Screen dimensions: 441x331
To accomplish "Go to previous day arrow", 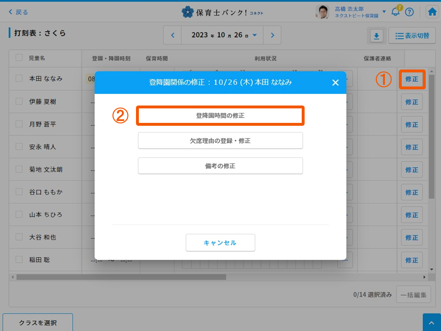I will click(x=173, y=36).
